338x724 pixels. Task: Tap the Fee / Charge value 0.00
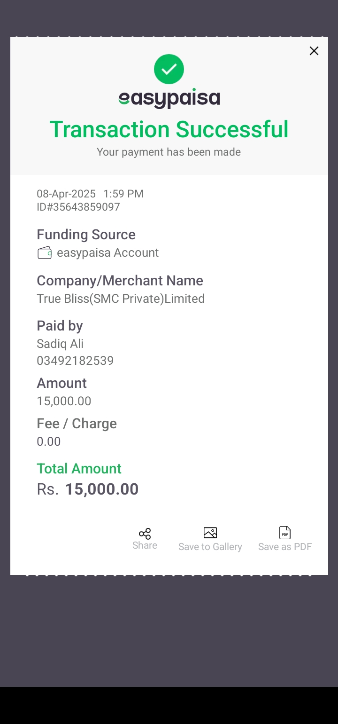tap(49, 441)
